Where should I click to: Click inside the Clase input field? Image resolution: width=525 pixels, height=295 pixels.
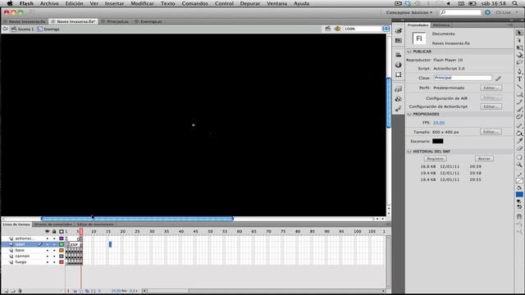(x=463, y=78)
